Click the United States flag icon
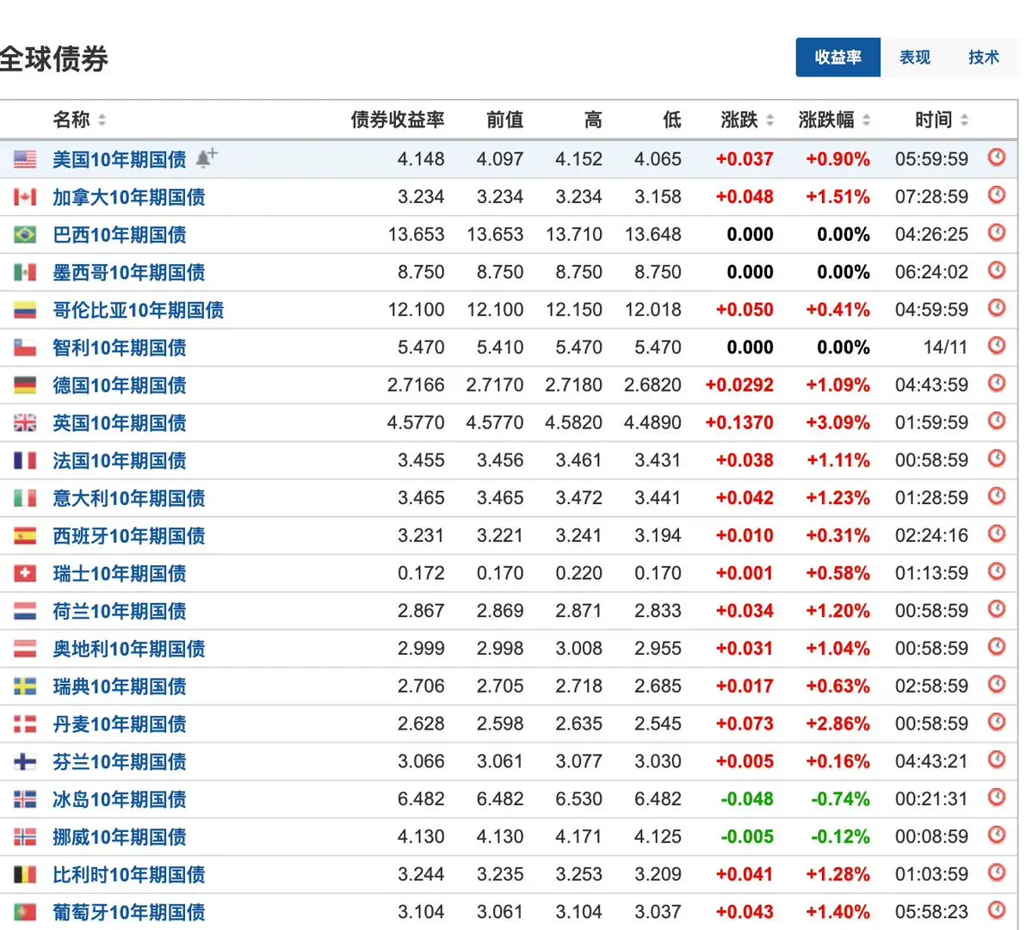The width and height of the screenshot is (1032, 930). 25,159
